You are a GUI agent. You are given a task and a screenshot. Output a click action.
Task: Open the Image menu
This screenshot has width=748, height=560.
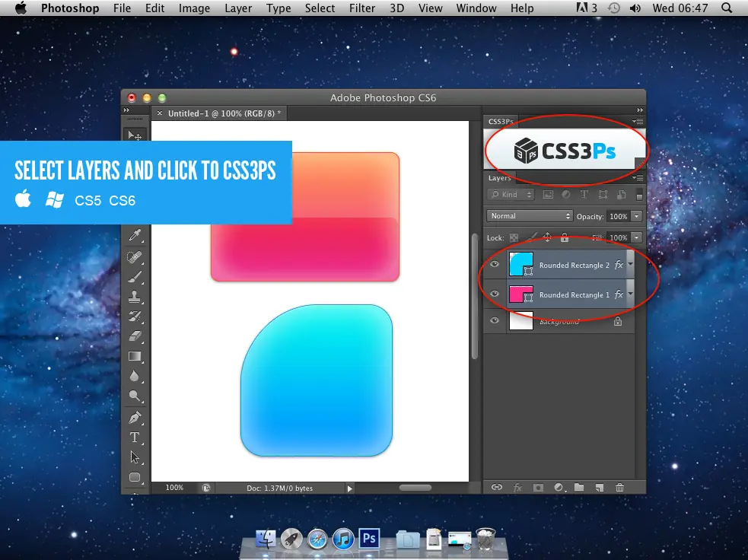point(194,8)
